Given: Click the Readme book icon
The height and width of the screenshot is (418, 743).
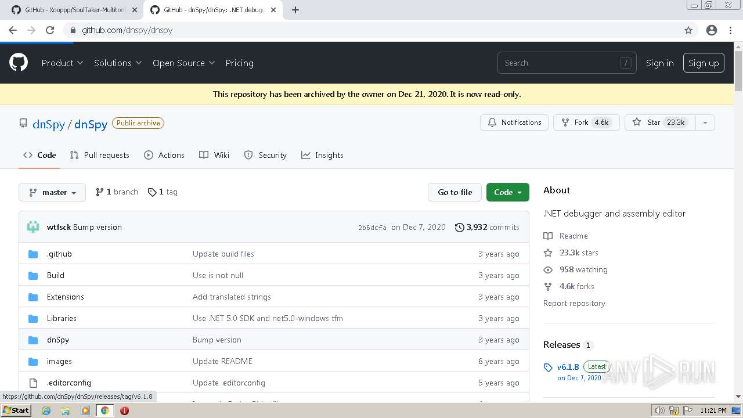Looking at the screenshot, I should tap(548, 236).
